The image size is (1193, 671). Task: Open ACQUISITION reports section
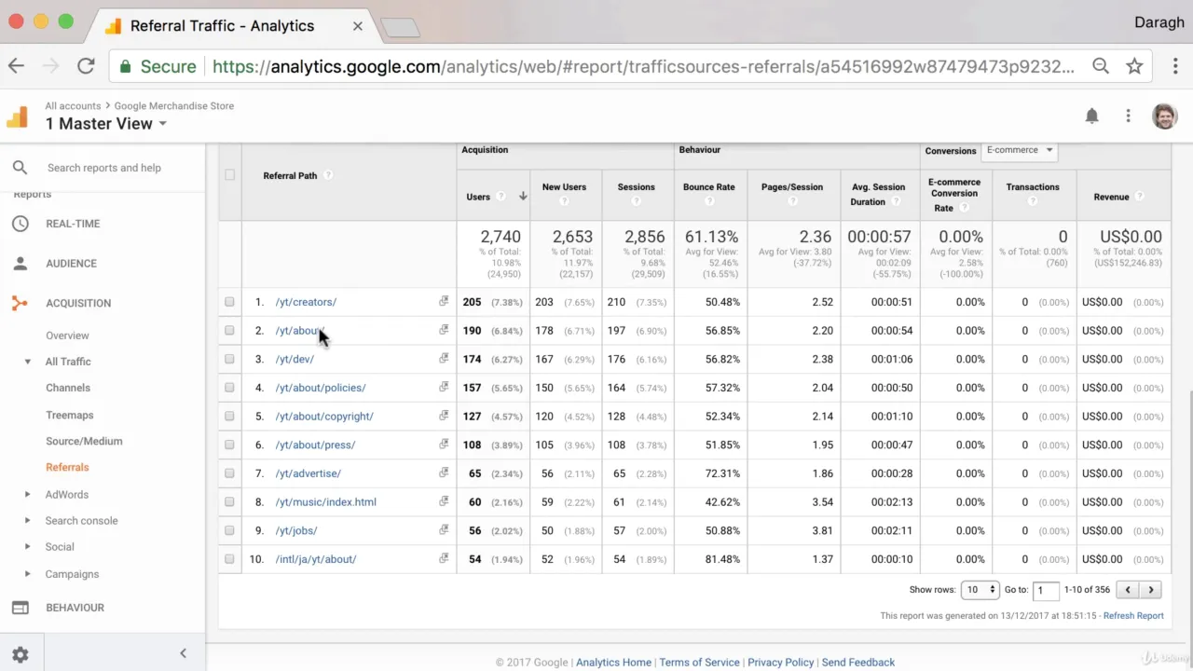point(78,303)
